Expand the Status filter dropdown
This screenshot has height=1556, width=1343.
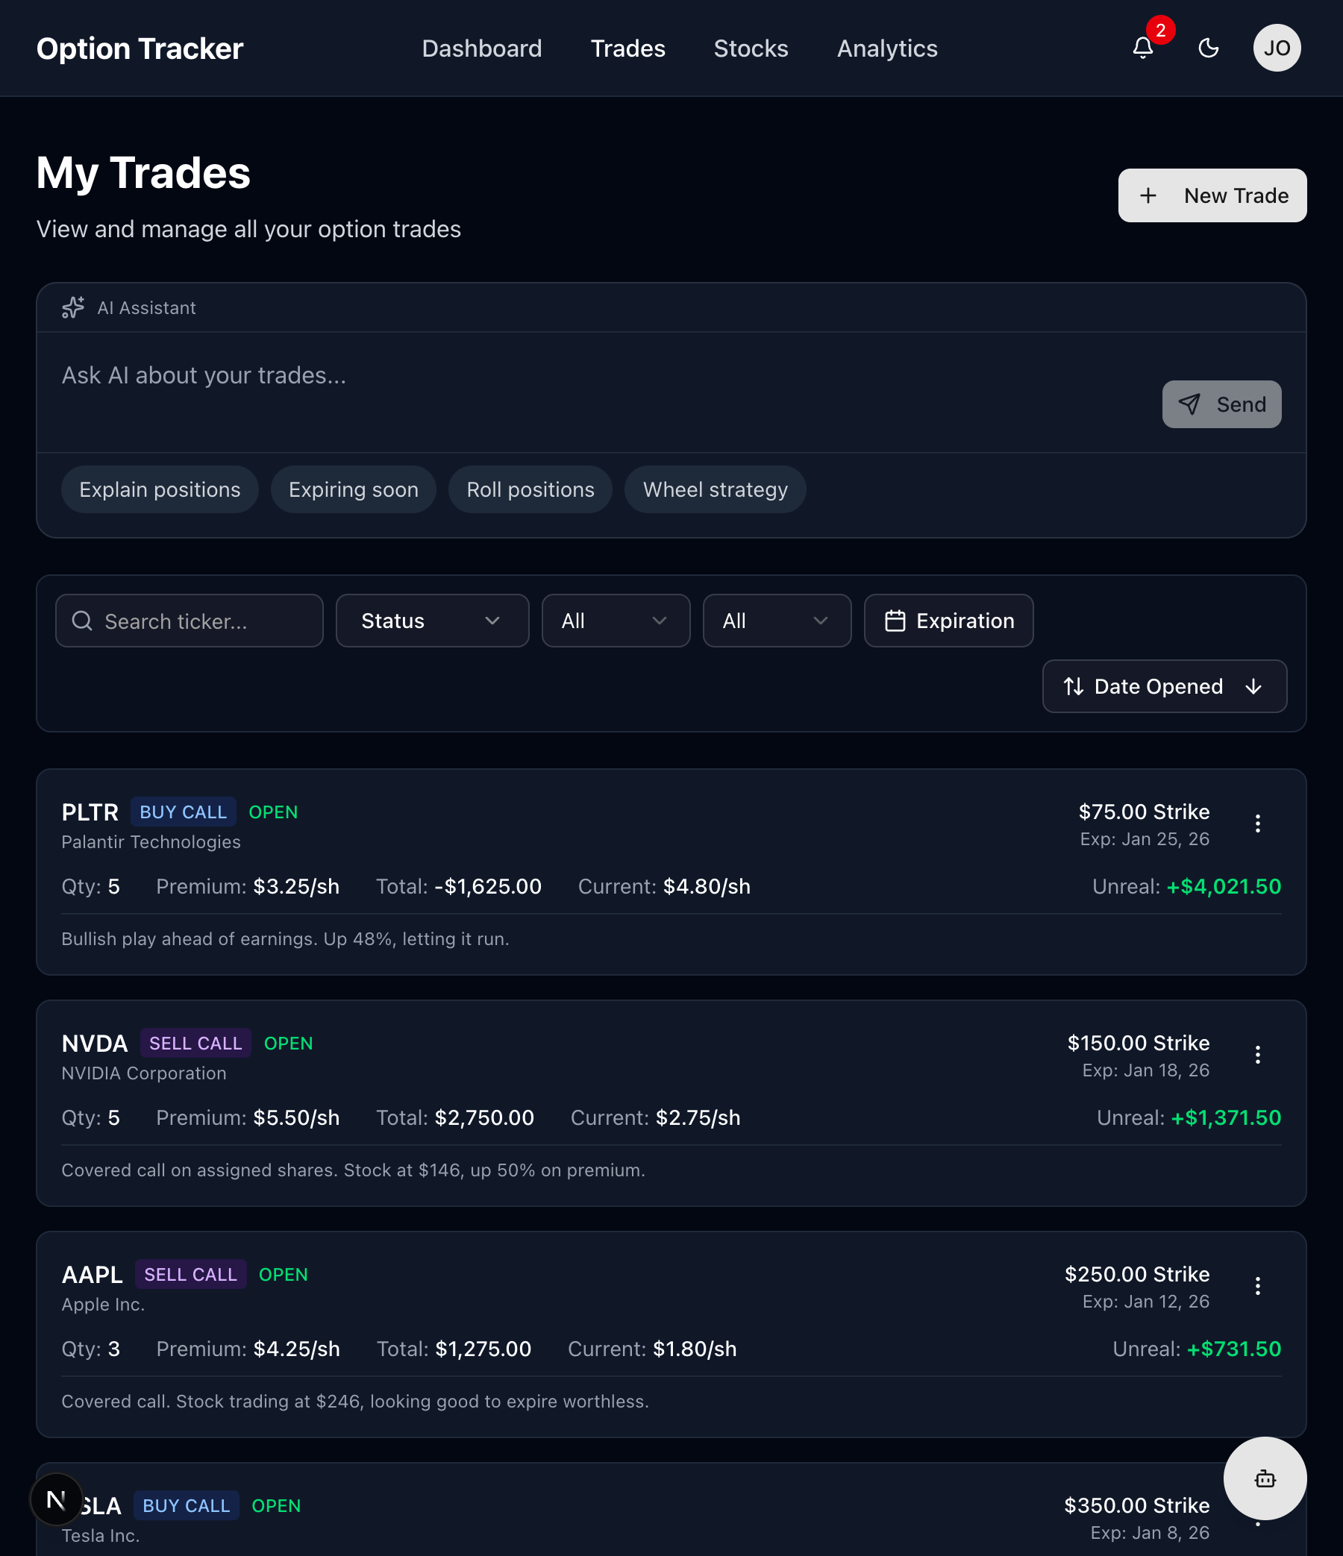coord(432,621)
